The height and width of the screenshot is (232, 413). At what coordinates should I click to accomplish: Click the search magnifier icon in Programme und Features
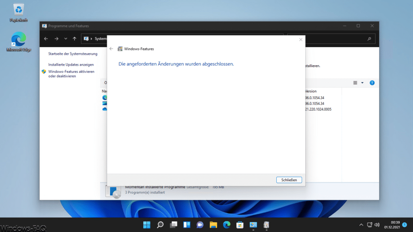coord(369,39)
